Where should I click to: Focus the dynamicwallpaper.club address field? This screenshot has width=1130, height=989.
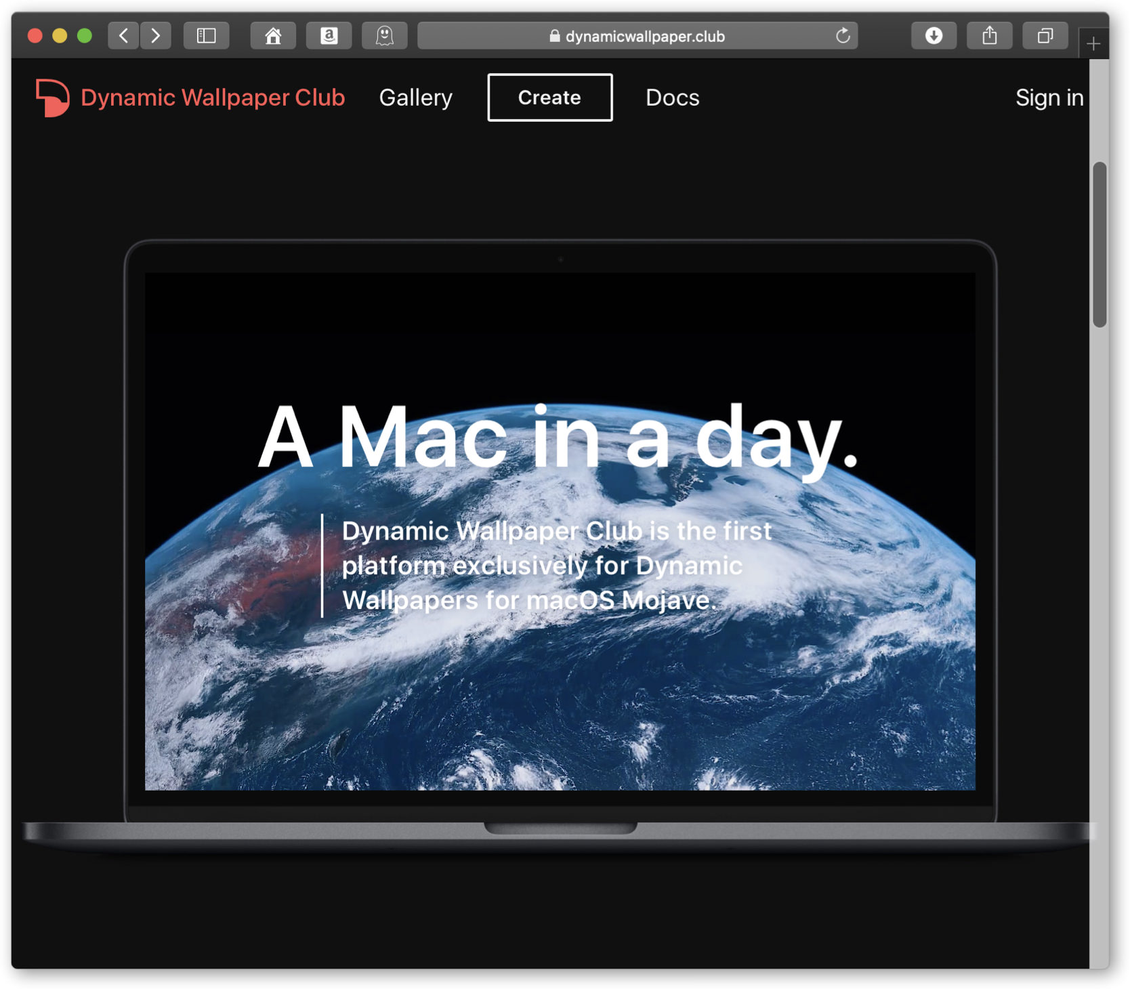637,36
